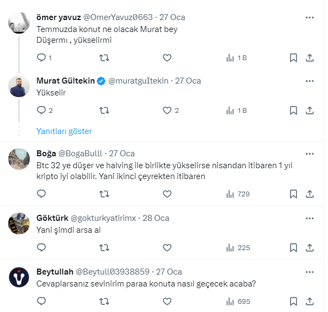Like ömer yavuz's tweet about konut
The height and width of the screenshot is (312, 328).
168,58
